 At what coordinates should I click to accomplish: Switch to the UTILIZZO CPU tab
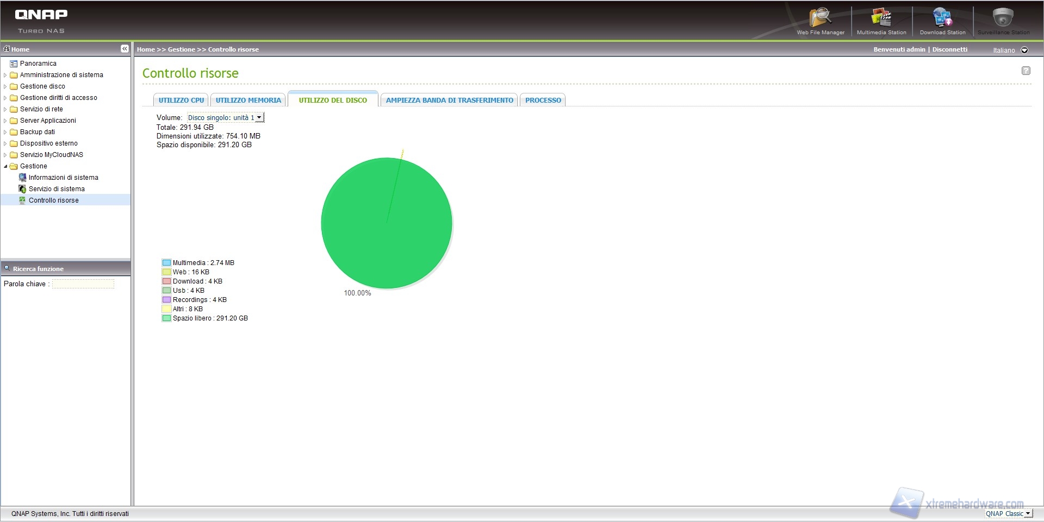181,100
